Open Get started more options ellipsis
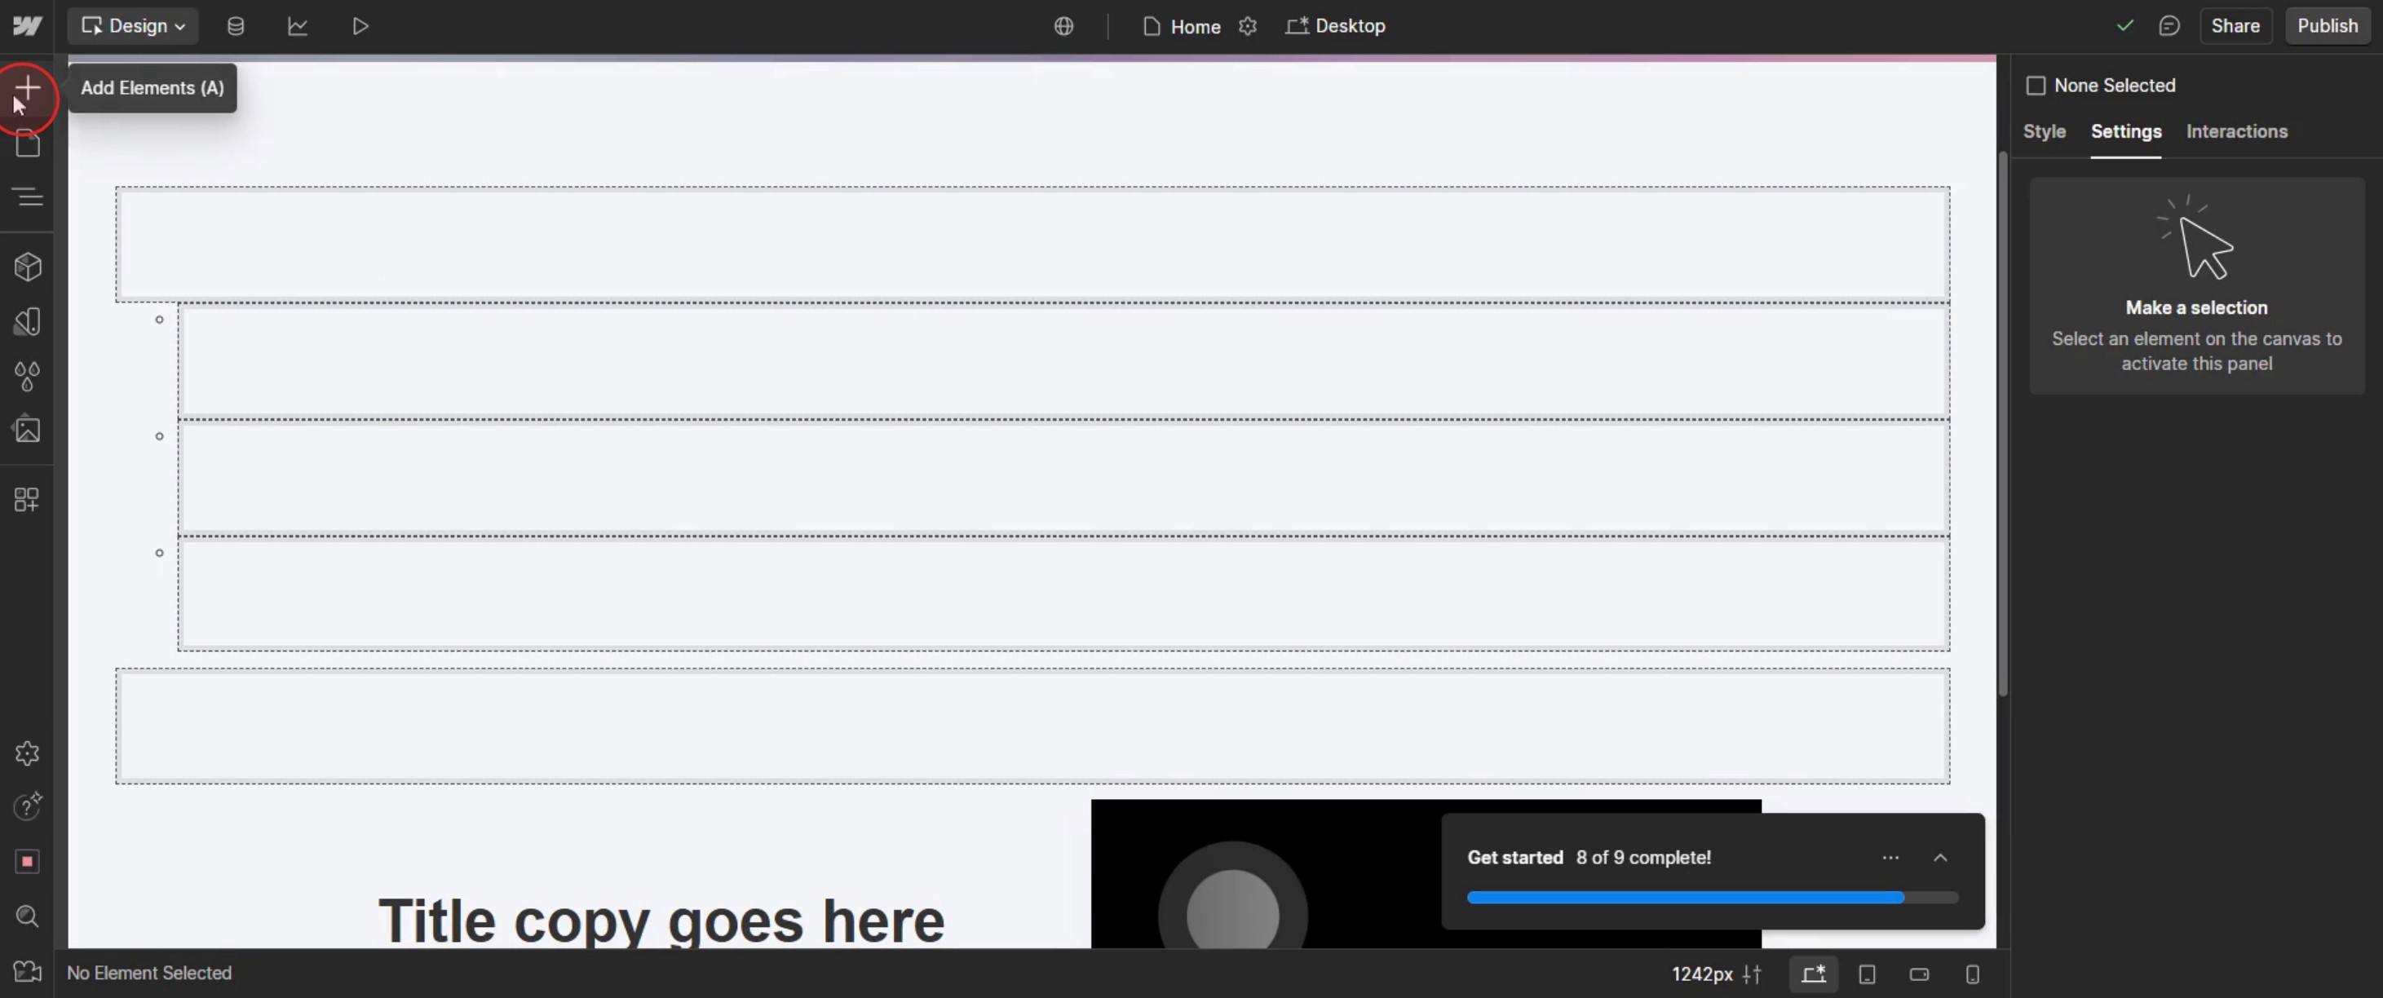Image resolution: width=2383 pixels, height=998 pixels. 1890,858
